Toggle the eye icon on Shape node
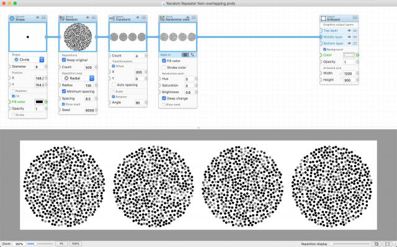The height and width of the screenshot is (247, 397). pyautogui.click(x=38, y=17)
